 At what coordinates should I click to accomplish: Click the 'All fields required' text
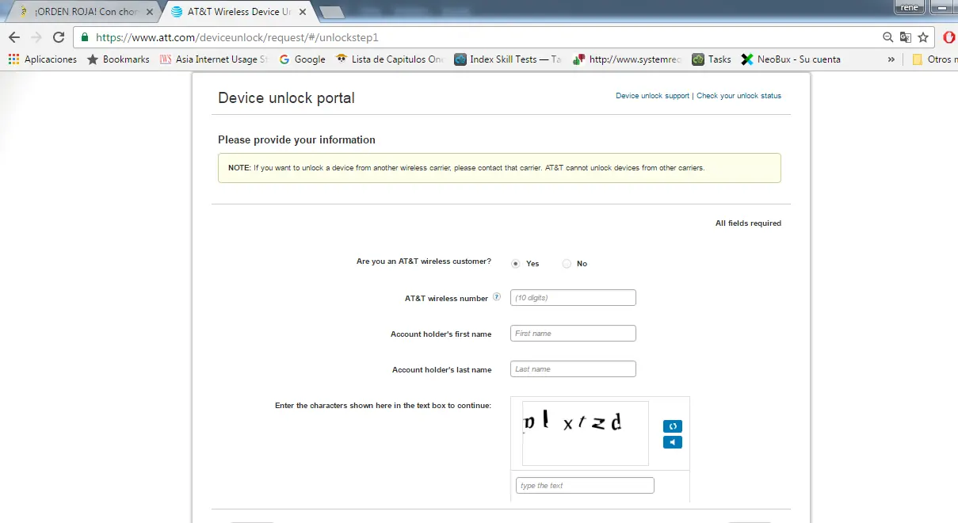(x=748, y=223)
